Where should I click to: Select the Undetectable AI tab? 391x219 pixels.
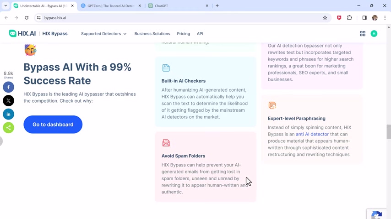click(43, 6)
